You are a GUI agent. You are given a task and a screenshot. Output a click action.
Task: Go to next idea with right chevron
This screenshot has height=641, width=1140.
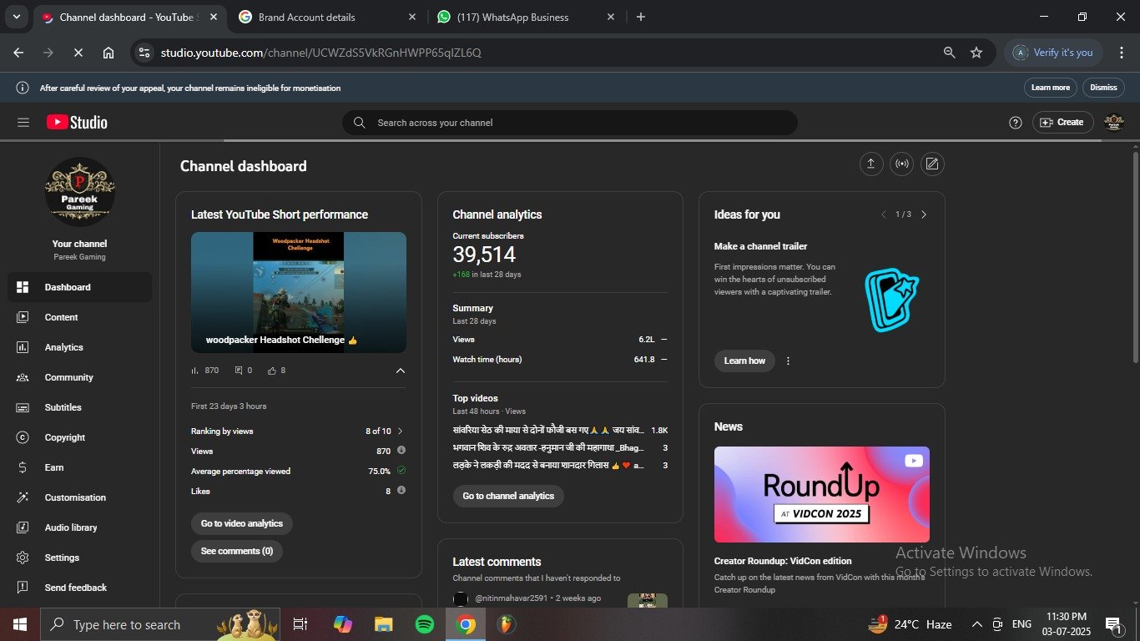(x=923, y=215)
